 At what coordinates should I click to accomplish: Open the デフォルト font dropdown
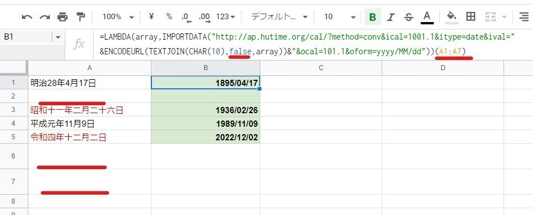click(280, 16)
